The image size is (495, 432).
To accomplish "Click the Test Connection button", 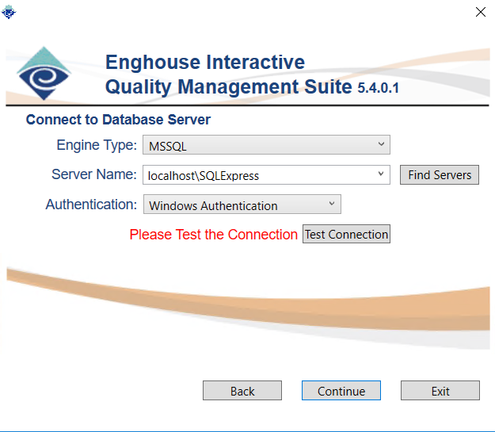I will [x=346, y=234].
